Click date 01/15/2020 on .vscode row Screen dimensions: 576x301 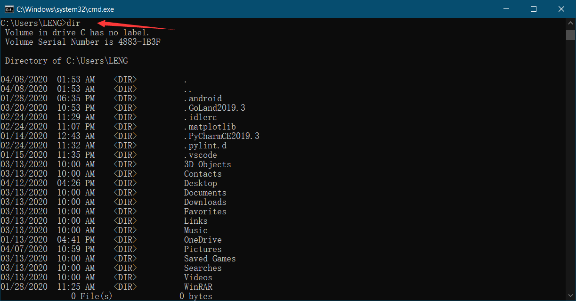(x=24, y=155)
